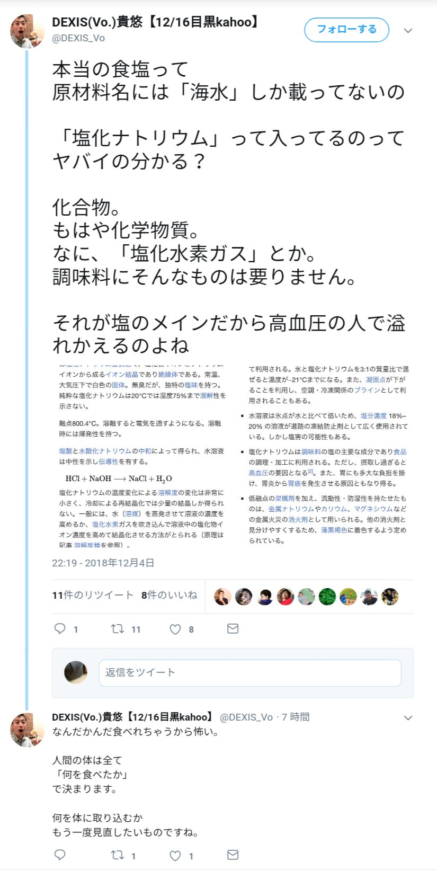The width and height of the screenshot is (437, 870).
Task: Expand the follow-up tweet's chevron menu
Action: coord(408,717)
